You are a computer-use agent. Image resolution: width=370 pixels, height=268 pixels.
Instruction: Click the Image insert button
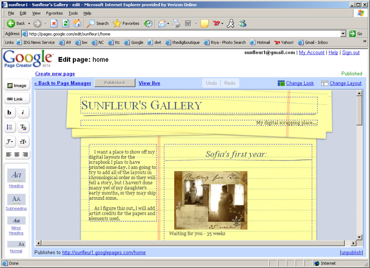pos(17,85)
